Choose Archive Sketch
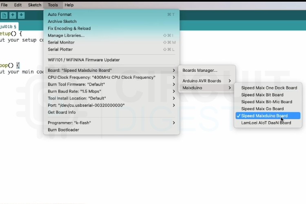Screen dimensions: 306x204 click(x=111, y=22)
